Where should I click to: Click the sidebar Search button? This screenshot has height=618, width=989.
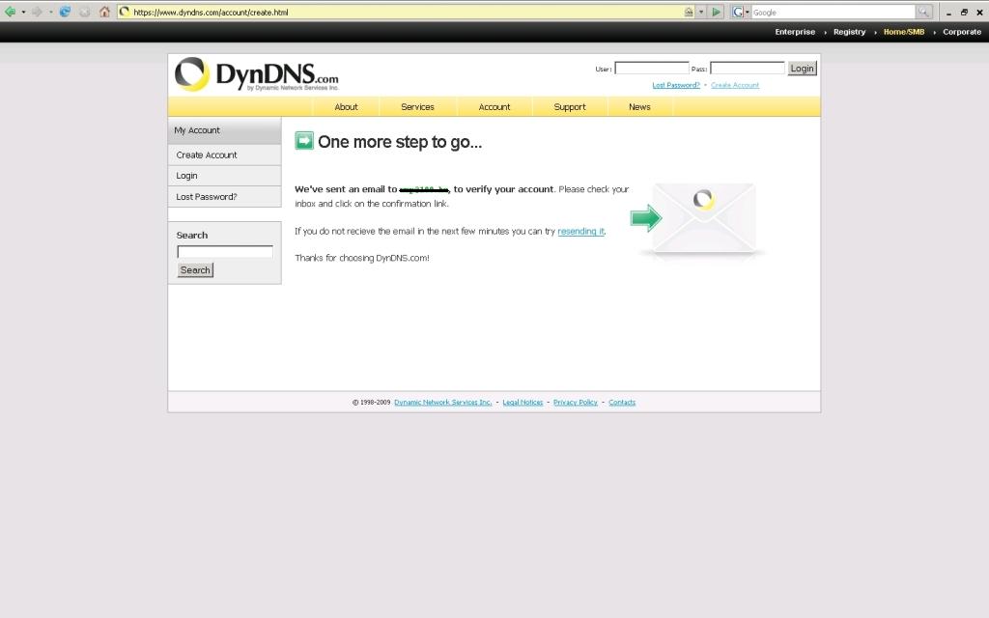(195, 270)
